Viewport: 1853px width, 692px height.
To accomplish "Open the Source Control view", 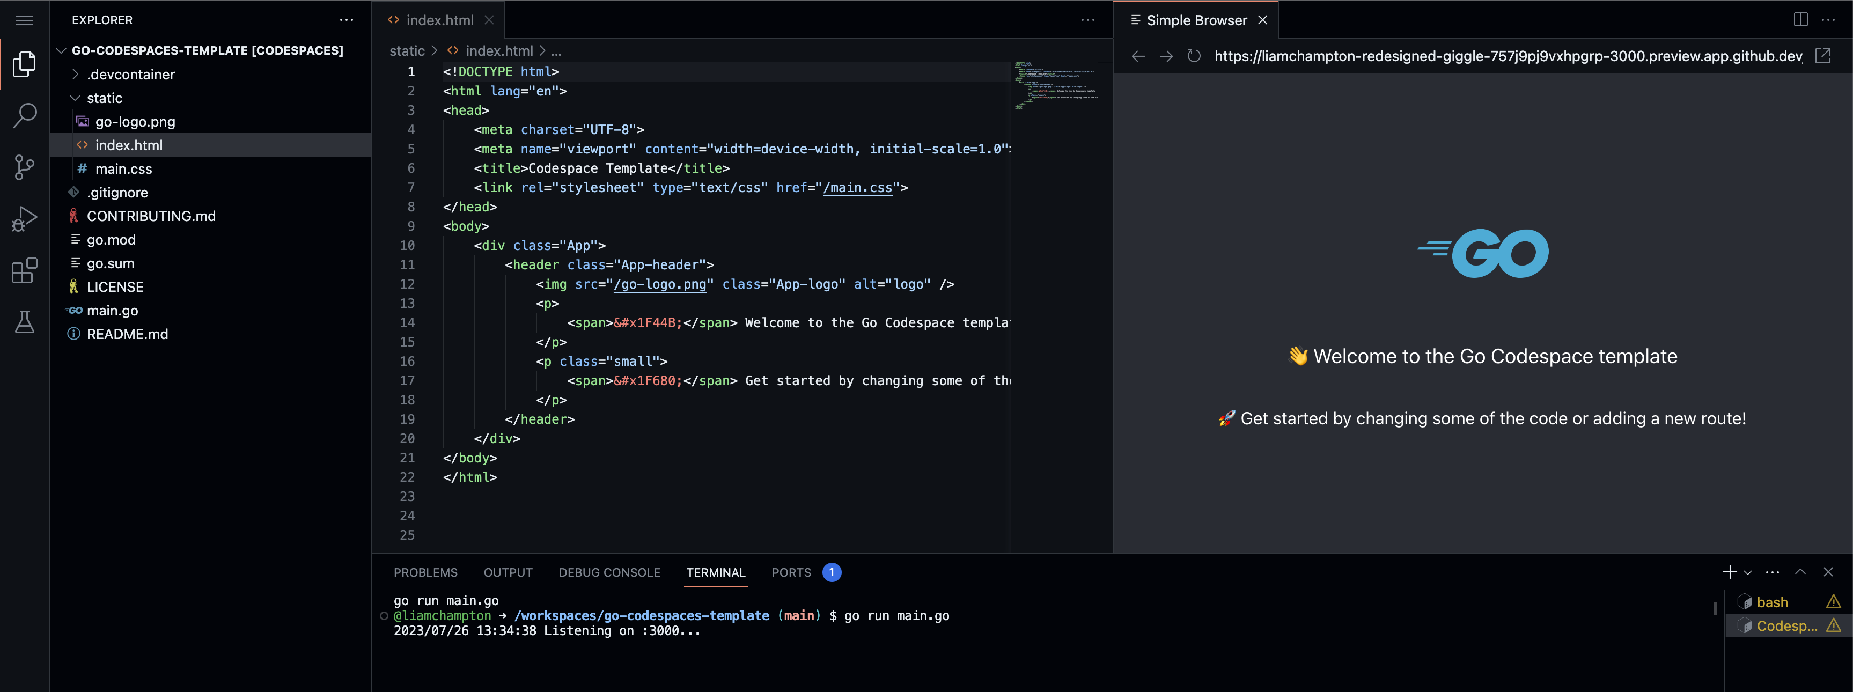I will [25, 167].
